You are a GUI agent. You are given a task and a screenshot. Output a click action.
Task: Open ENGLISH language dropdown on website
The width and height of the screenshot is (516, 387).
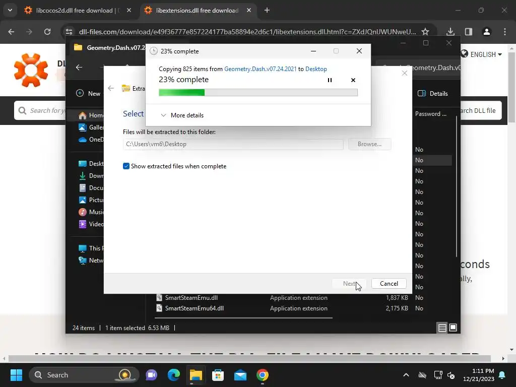481,54
